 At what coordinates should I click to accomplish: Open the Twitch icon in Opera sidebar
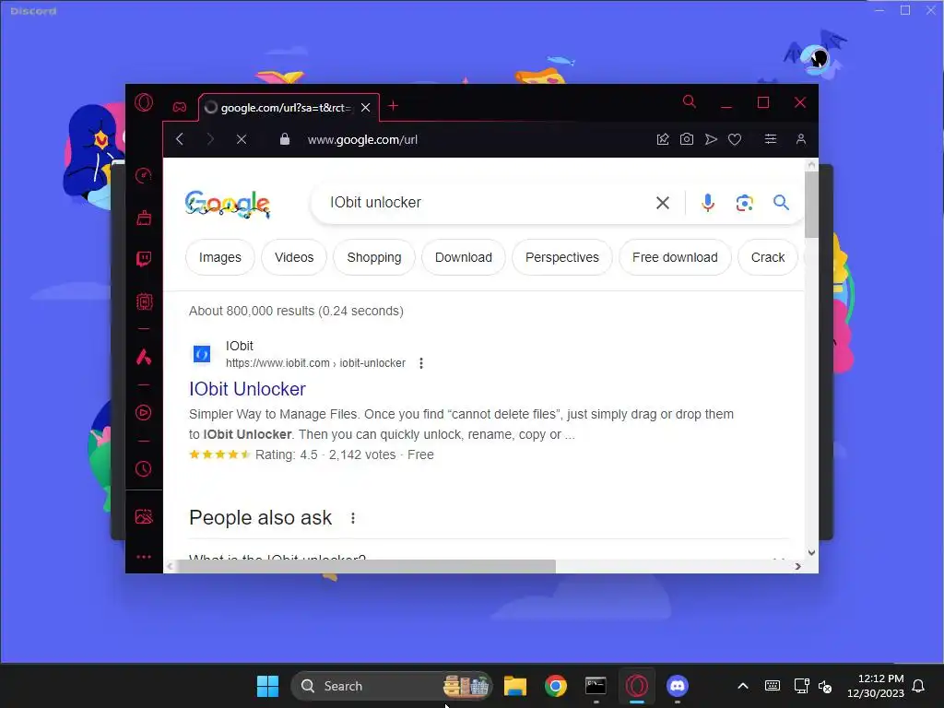click(144, 259)
